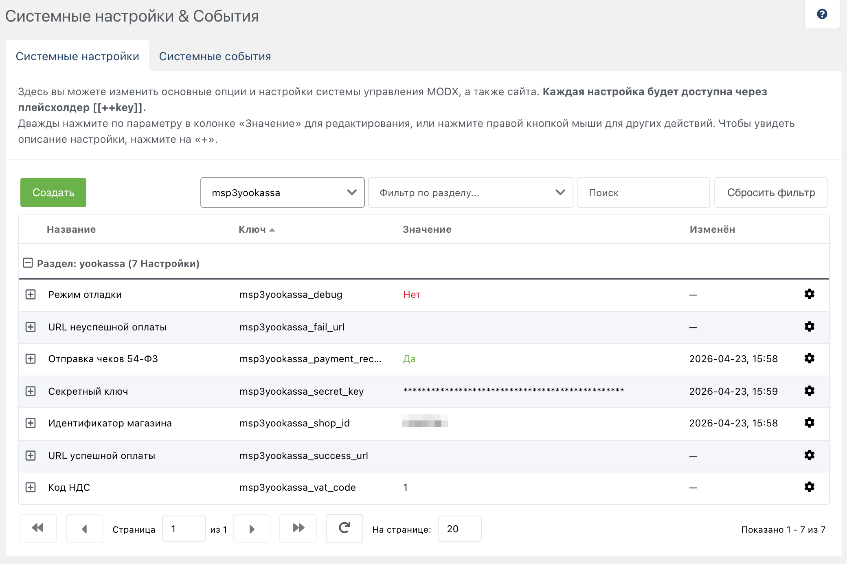This screenshot has width=847, height=564.
Task: Open the Фильтр по разделу dropdown
Action: [470, 192]
